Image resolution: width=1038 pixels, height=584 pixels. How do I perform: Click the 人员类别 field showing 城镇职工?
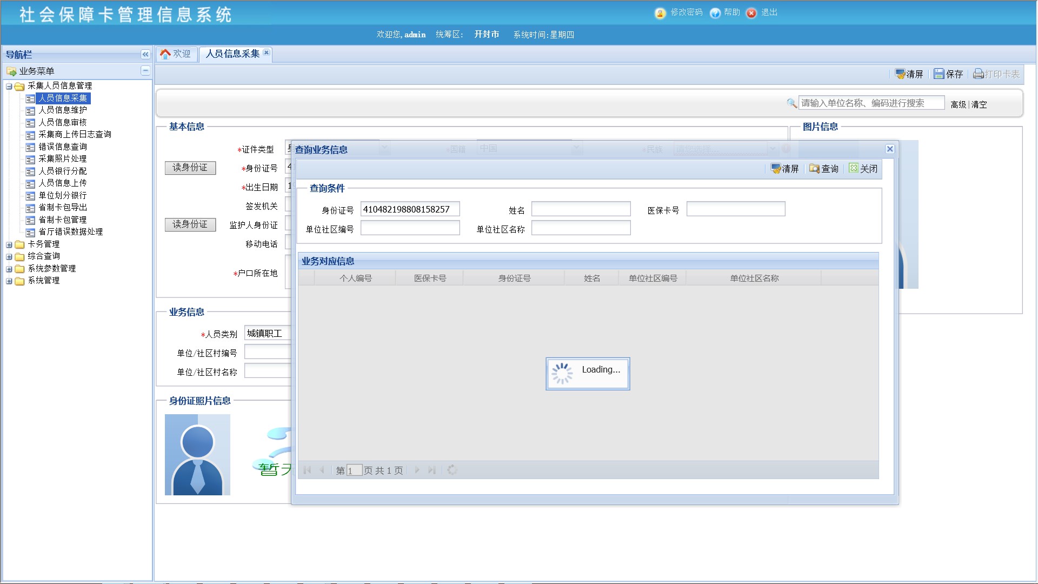[268, 333]
